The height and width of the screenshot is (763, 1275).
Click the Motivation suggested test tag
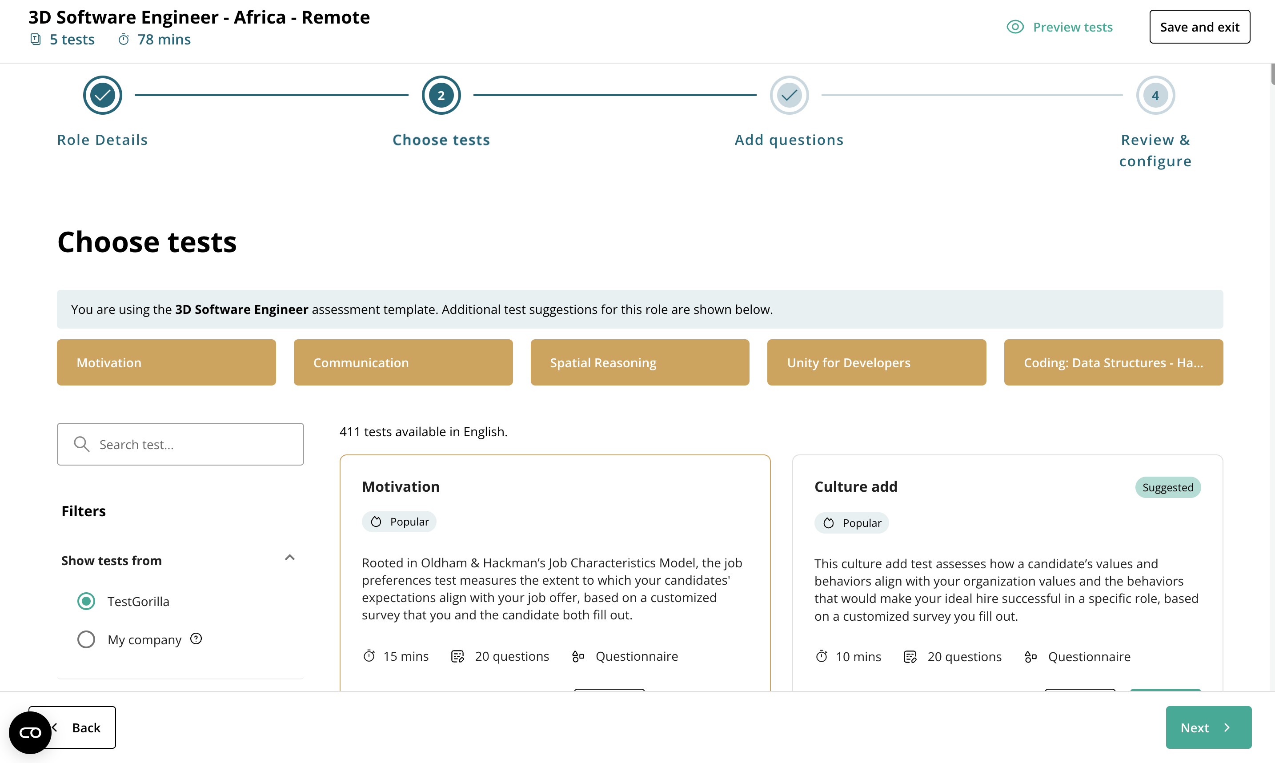click(166, 362)
